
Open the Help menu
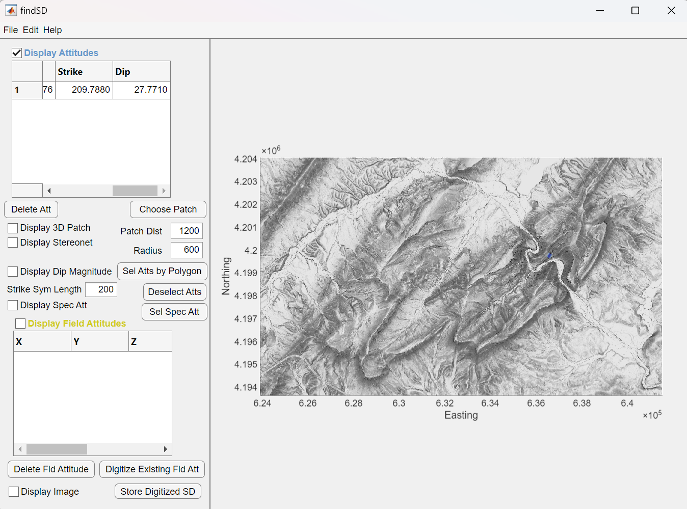pyautogui.click(x=52, y=30)
